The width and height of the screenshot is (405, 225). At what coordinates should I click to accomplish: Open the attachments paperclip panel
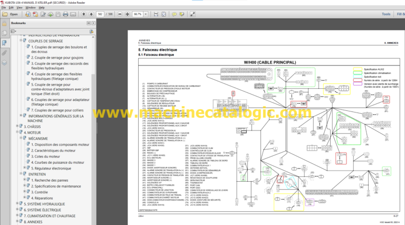pyautogui.click(x=4, y=53)
